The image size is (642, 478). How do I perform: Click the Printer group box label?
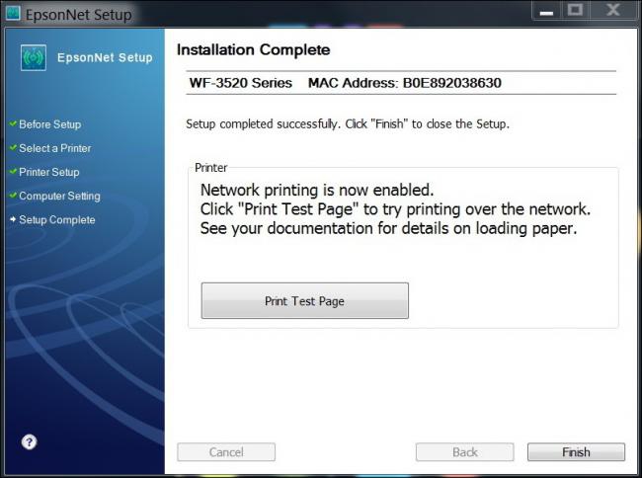(210, 168)
